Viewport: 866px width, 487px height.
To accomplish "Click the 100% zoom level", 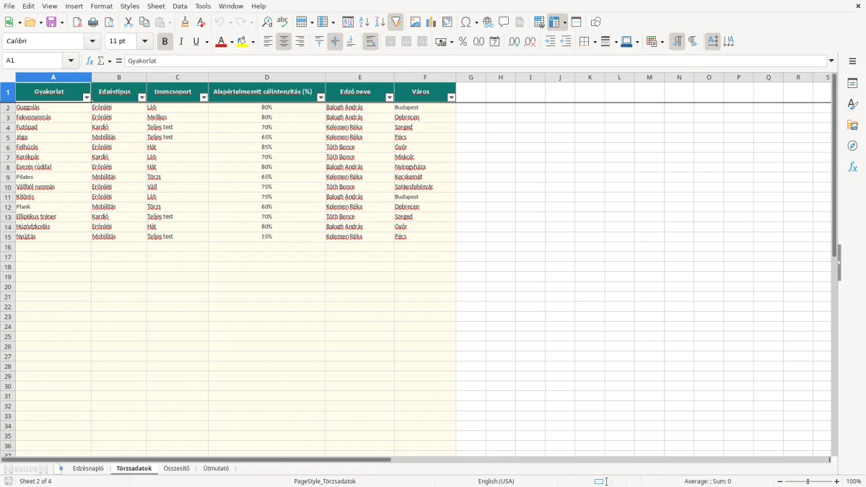I will [x=854, y=481].
